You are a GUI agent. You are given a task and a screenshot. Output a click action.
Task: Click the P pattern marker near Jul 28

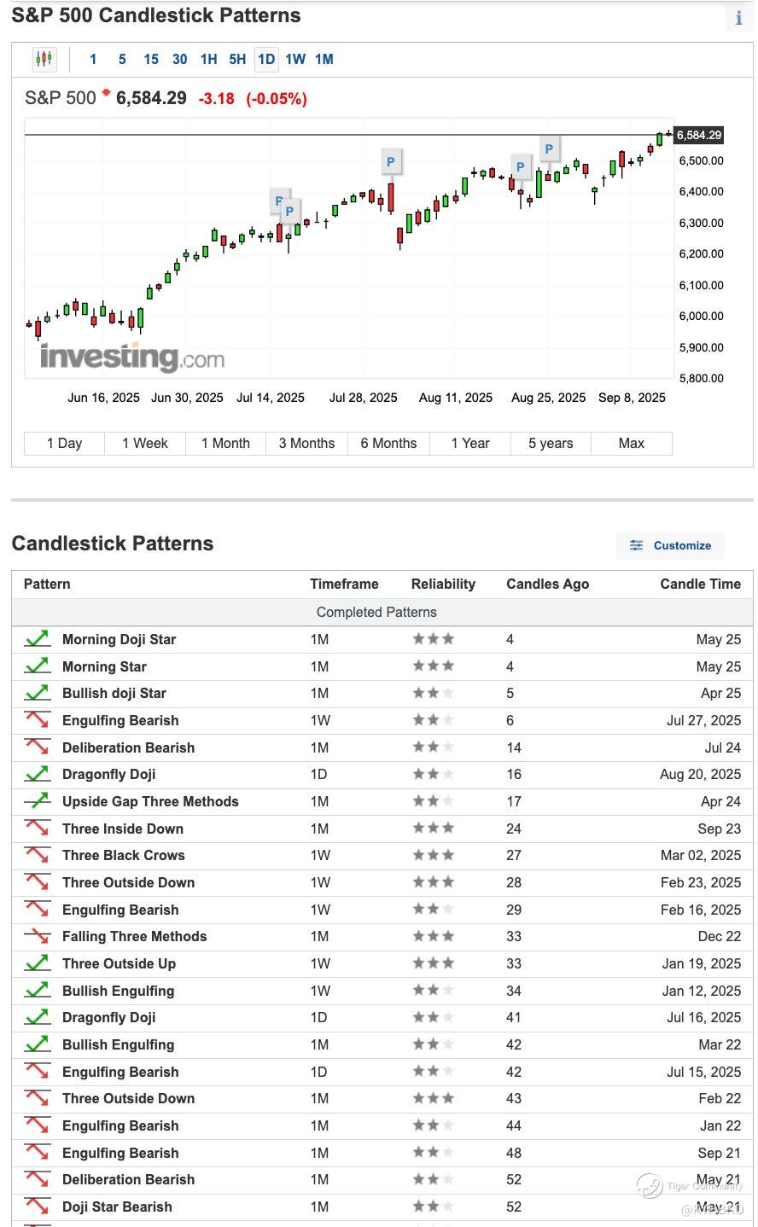[x=390, y=161]
